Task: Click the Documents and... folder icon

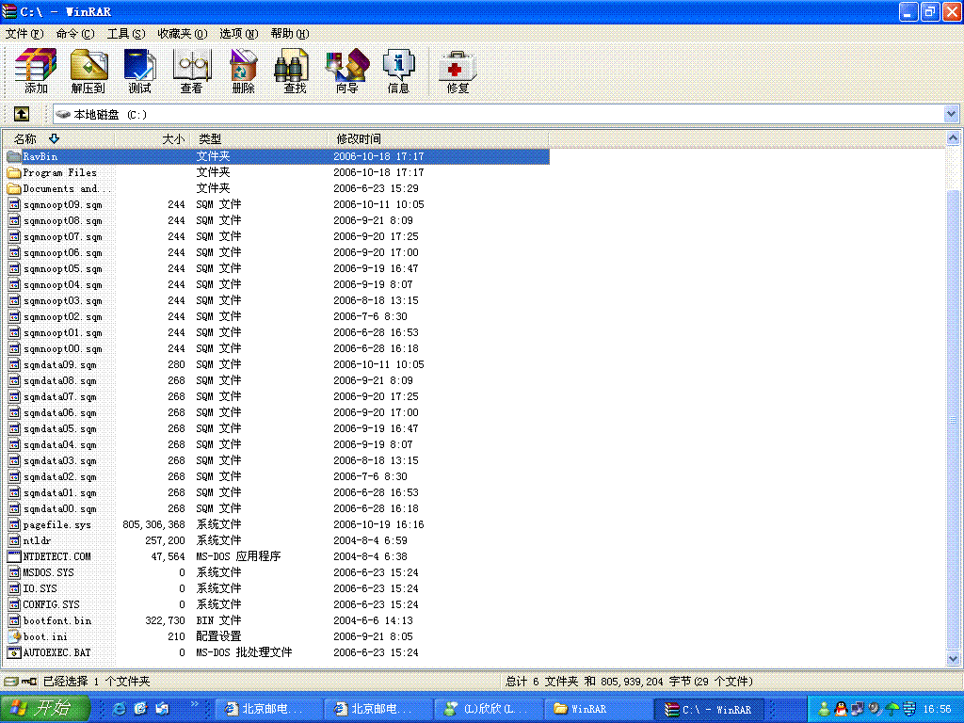Action: [x=13, y=188]
